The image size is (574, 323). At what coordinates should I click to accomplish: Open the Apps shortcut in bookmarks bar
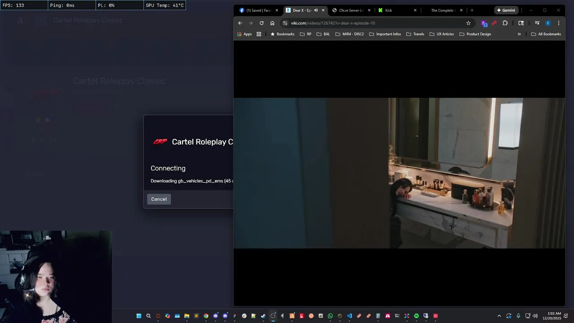tap(244, 34)
